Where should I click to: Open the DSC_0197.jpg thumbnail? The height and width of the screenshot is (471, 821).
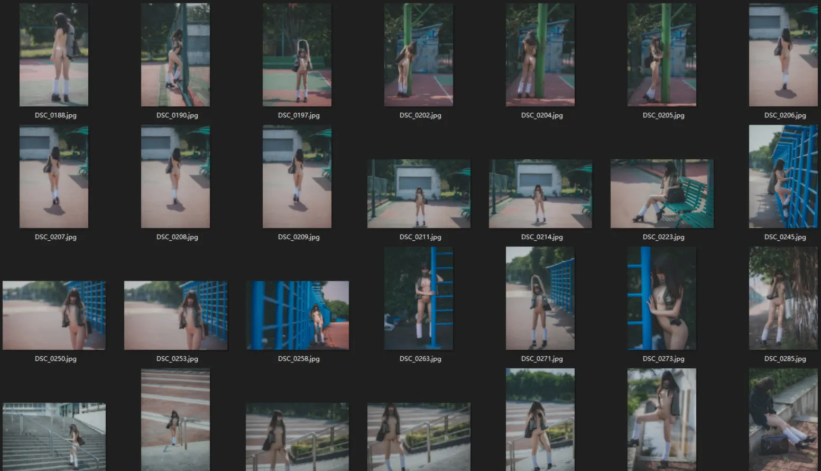coord(297,55)
